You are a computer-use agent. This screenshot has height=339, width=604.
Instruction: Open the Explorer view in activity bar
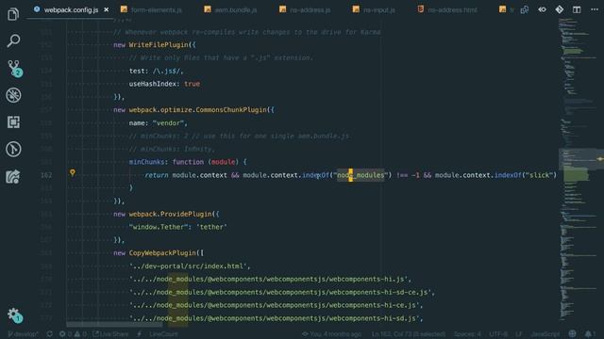pos(13,14)
